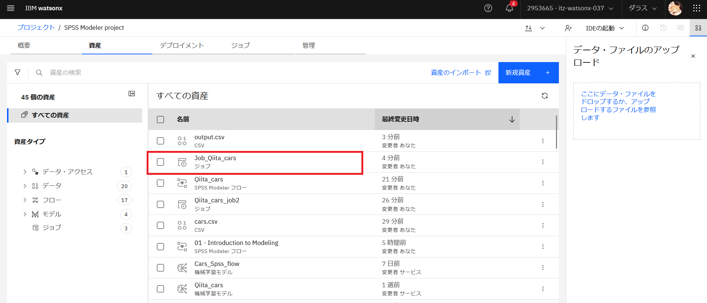Image resolution: width=707 pixels, height=303 pixels.
Task: Sort by last modified arrow
Action: pos(512,119)
